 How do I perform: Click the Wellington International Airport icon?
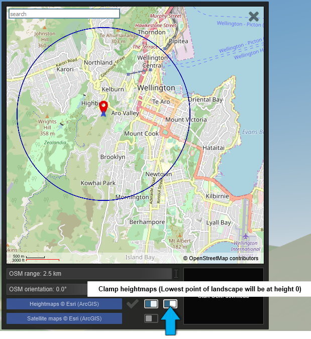pos(245,236)
